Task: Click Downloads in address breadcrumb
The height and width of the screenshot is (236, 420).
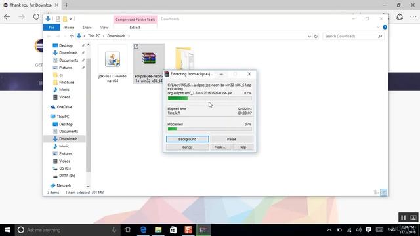Action: [x=116, y=36]
